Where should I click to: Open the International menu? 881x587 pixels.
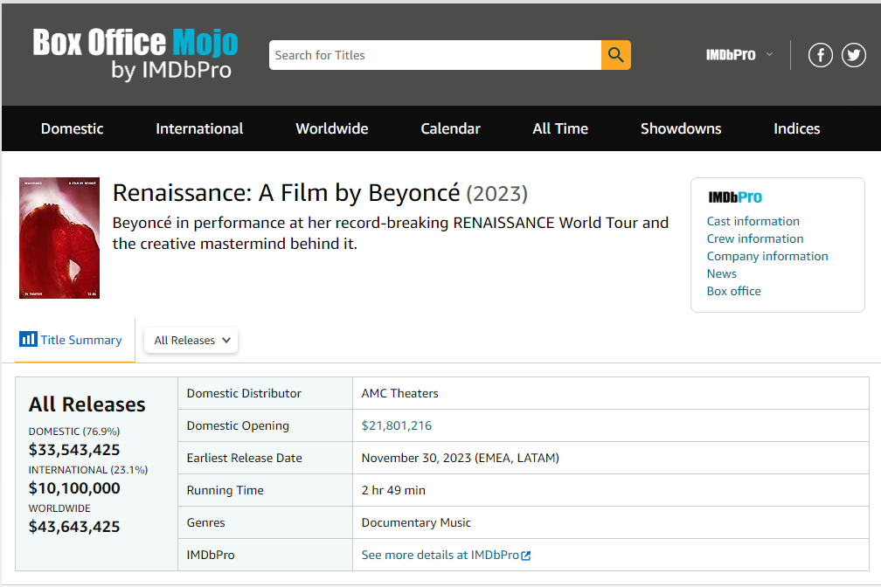[199, 128]
